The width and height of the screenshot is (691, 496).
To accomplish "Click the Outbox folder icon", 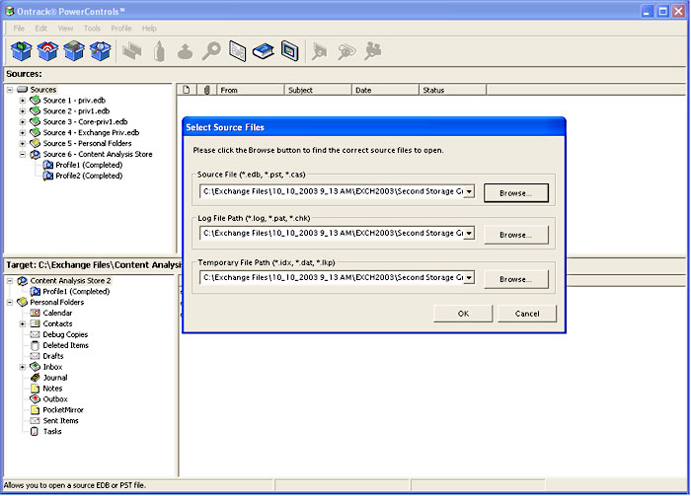I will tap(35, 399).
